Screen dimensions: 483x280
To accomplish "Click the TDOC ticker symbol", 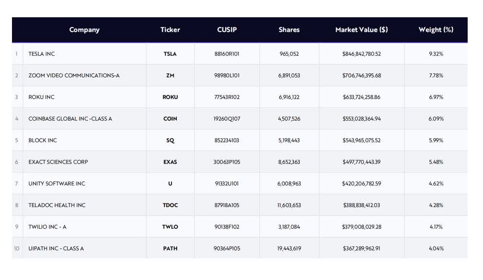I will [170, 205].
